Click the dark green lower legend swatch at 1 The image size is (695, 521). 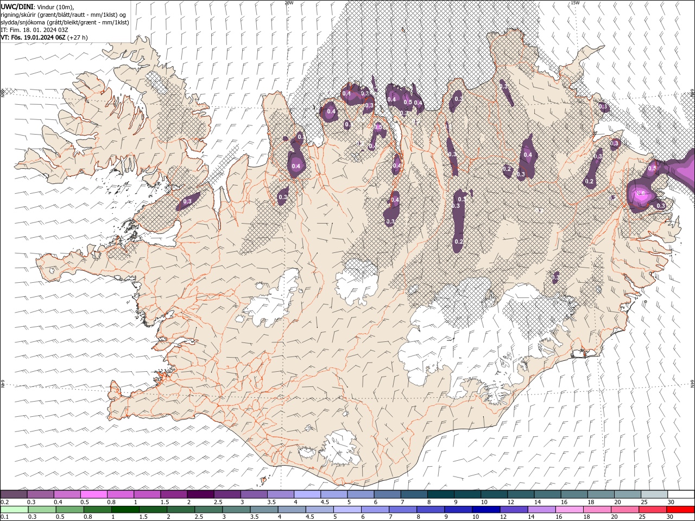[125, 510]
